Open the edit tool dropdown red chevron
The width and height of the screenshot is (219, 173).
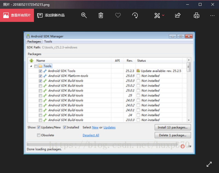[163, 15]
